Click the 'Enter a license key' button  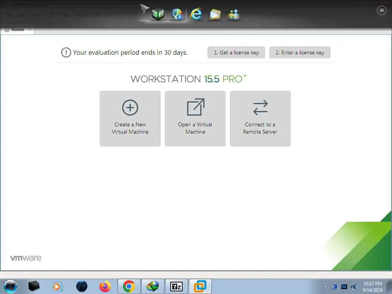click(x=300, y=52)
